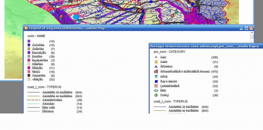Click the blue figure icon with count 9
This screenshot has width=263, height=130.
pyautogui.click(x=156, y=67)
